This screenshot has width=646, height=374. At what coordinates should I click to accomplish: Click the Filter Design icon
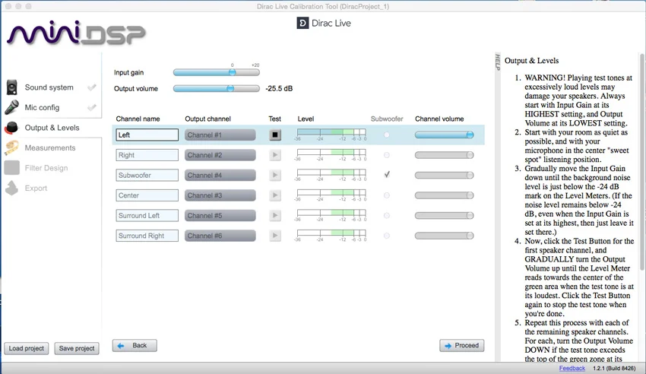pos(11,168)
